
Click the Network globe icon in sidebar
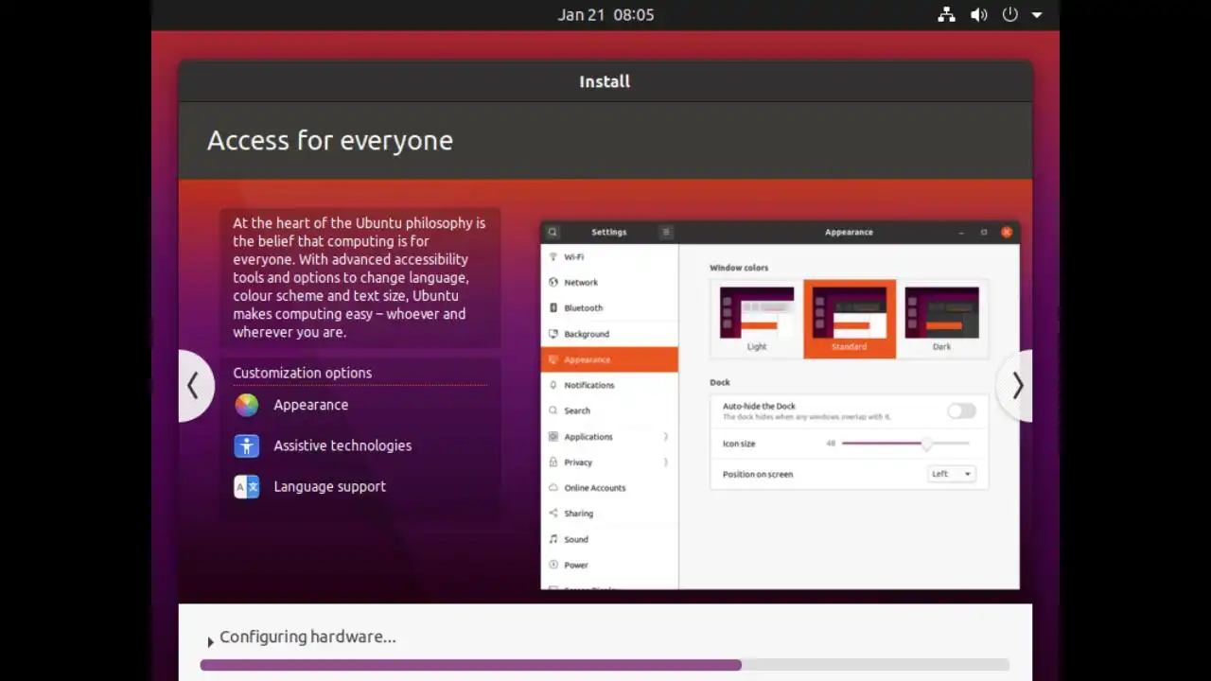pyautogui.click(x=553, y=282)
